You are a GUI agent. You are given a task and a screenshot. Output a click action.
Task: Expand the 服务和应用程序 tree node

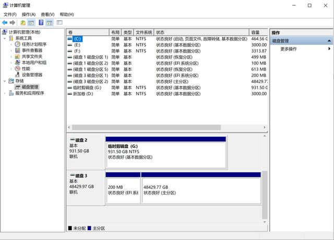(5, 93)
